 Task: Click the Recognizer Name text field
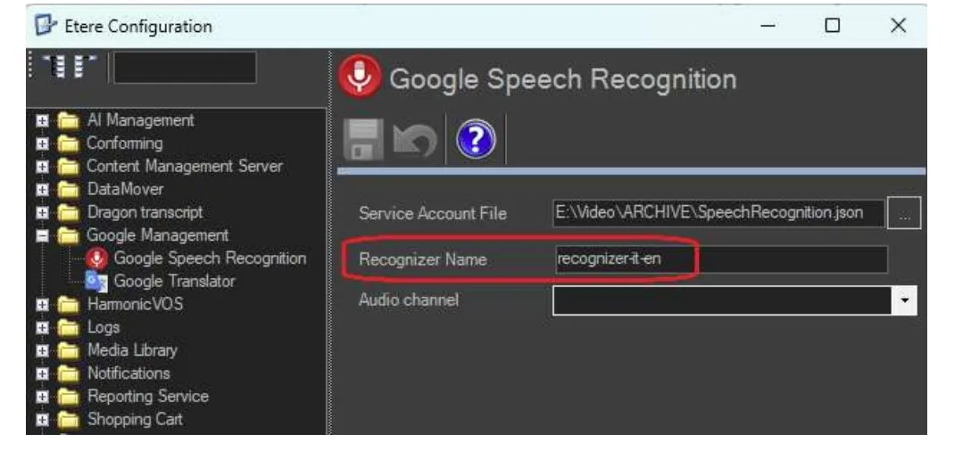point(719,259)
